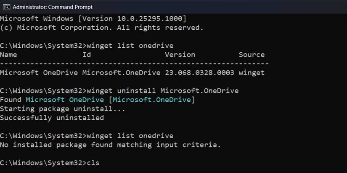Screen dimensions: 347x173
Task: Click "Microsoft OneDrive" name in the table row
Action: coord(39,72)
